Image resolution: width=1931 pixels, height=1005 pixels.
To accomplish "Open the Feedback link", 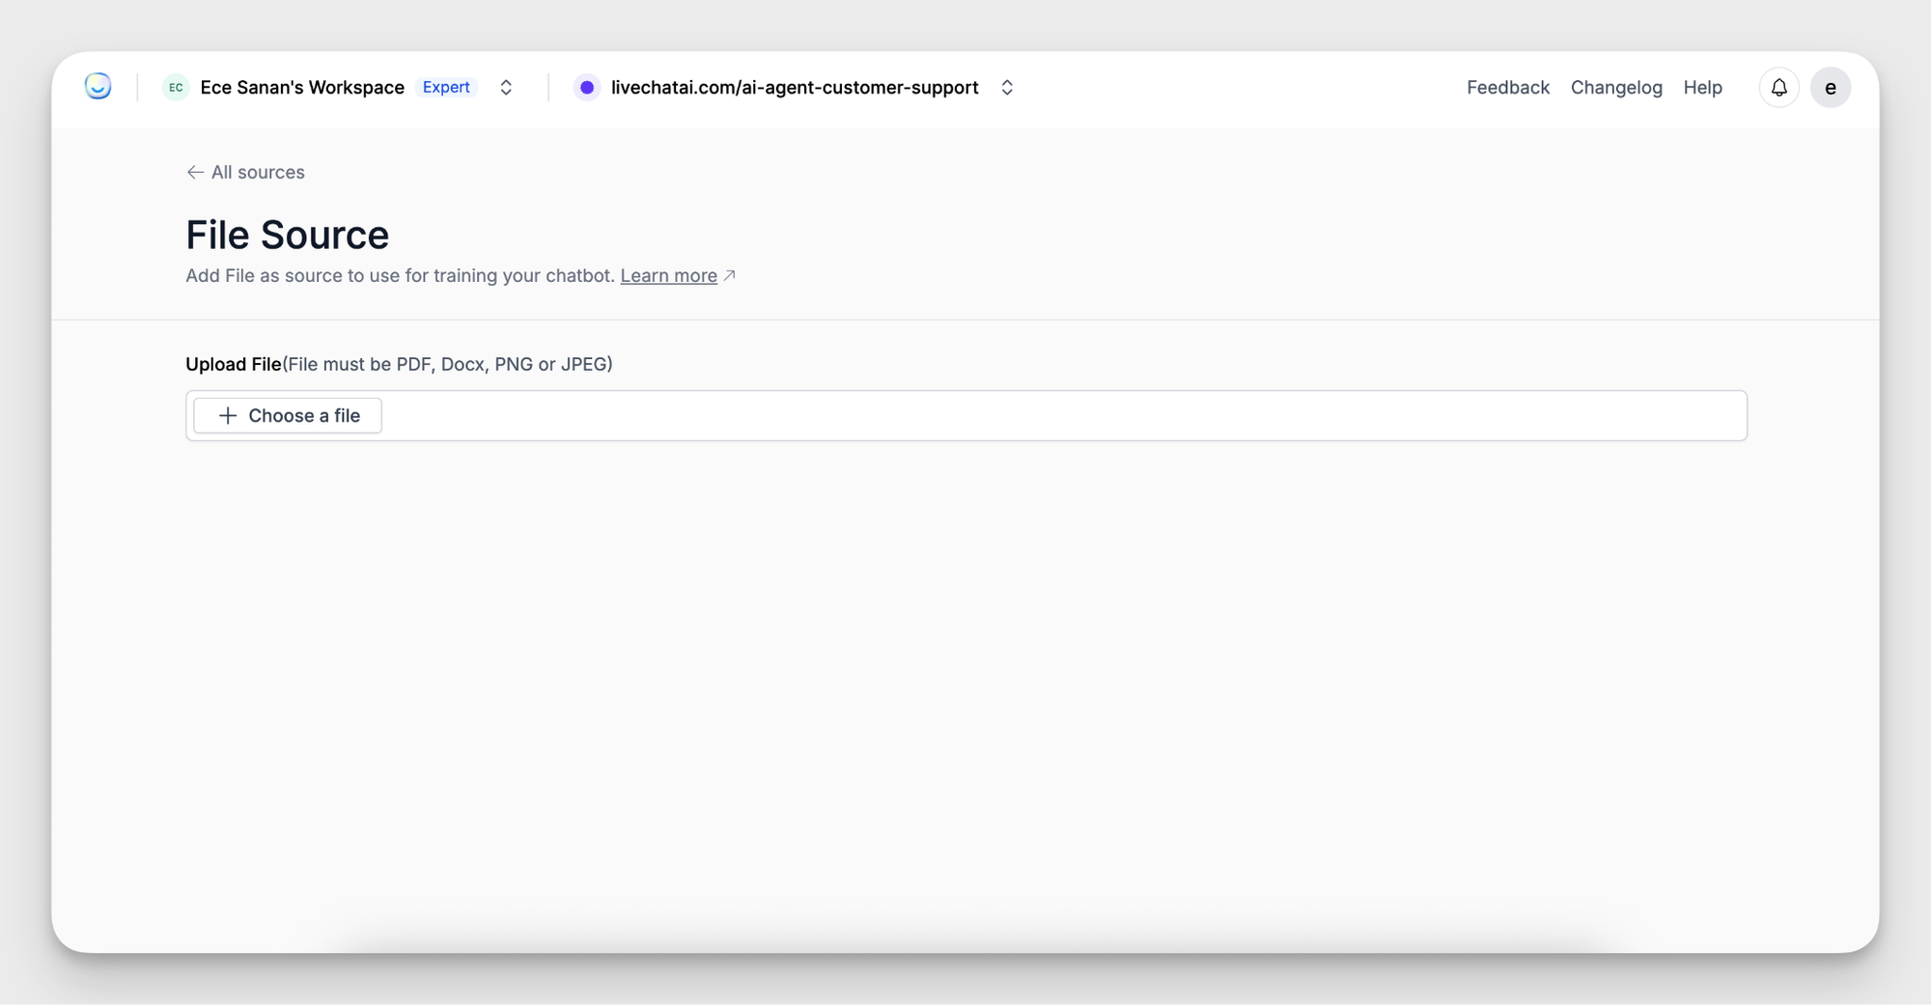I will click(x=1508, y=88).
